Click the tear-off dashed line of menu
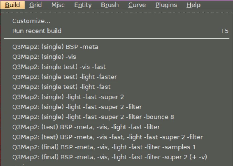 pyautogui.click(x=117, y=13)
